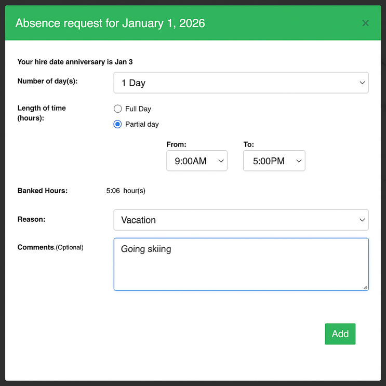Open the Number of day(s) dropdown
This screenshot has width=386, height=386.
click(241, 83)
